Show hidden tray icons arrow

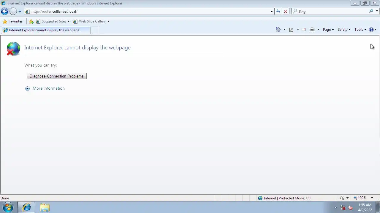pos(335,207)
